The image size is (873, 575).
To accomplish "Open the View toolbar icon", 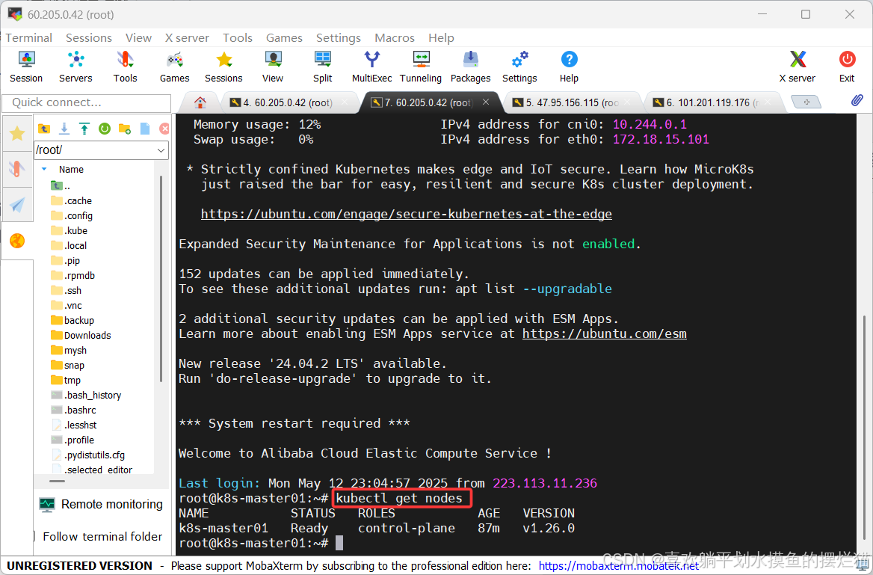I will [x=273, y=67].
